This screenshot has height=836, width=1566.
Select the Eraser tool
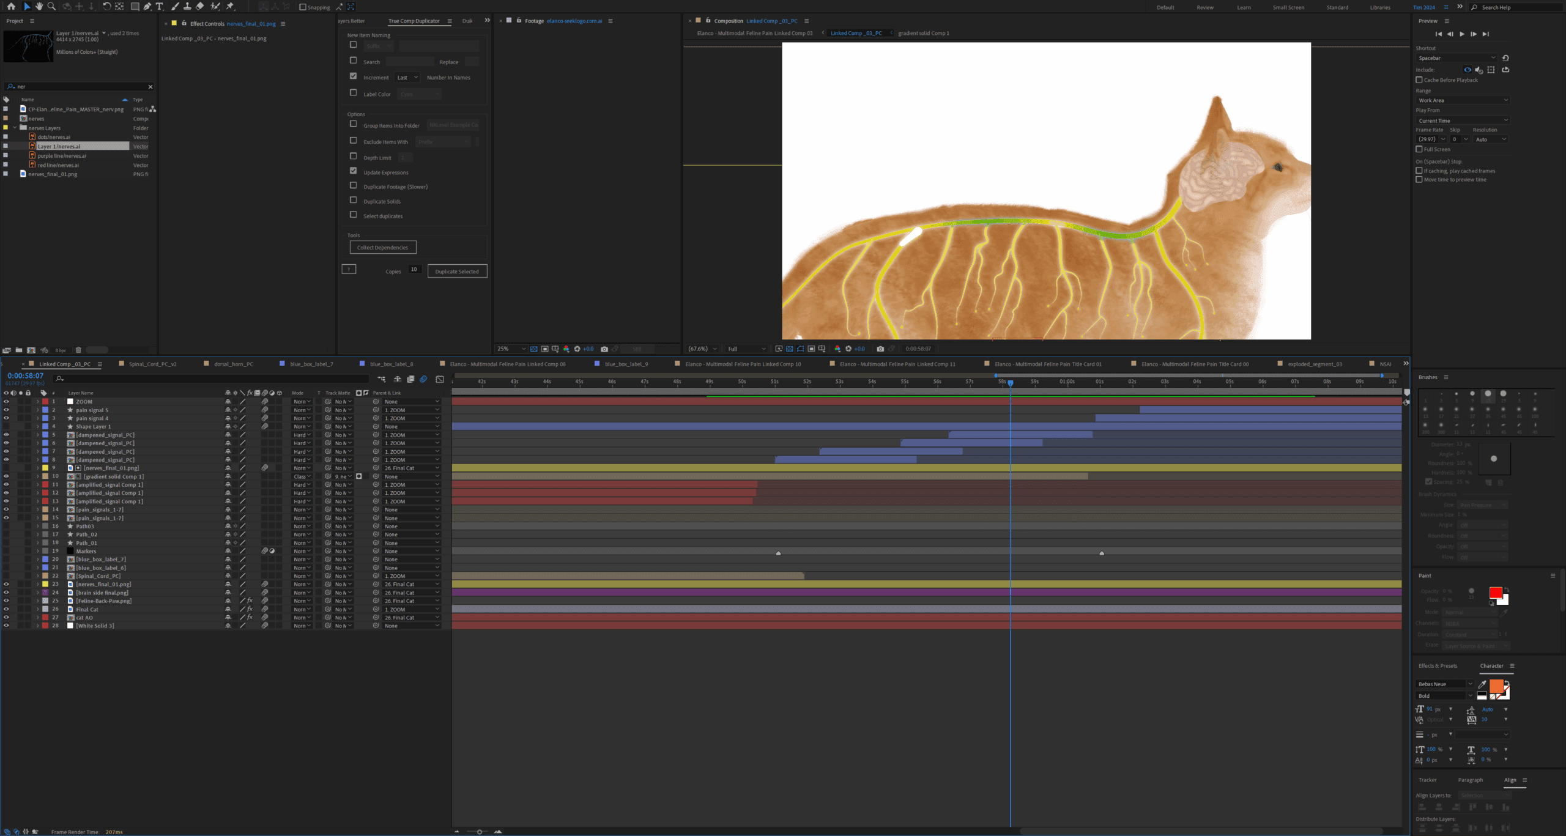pos(200,6)
